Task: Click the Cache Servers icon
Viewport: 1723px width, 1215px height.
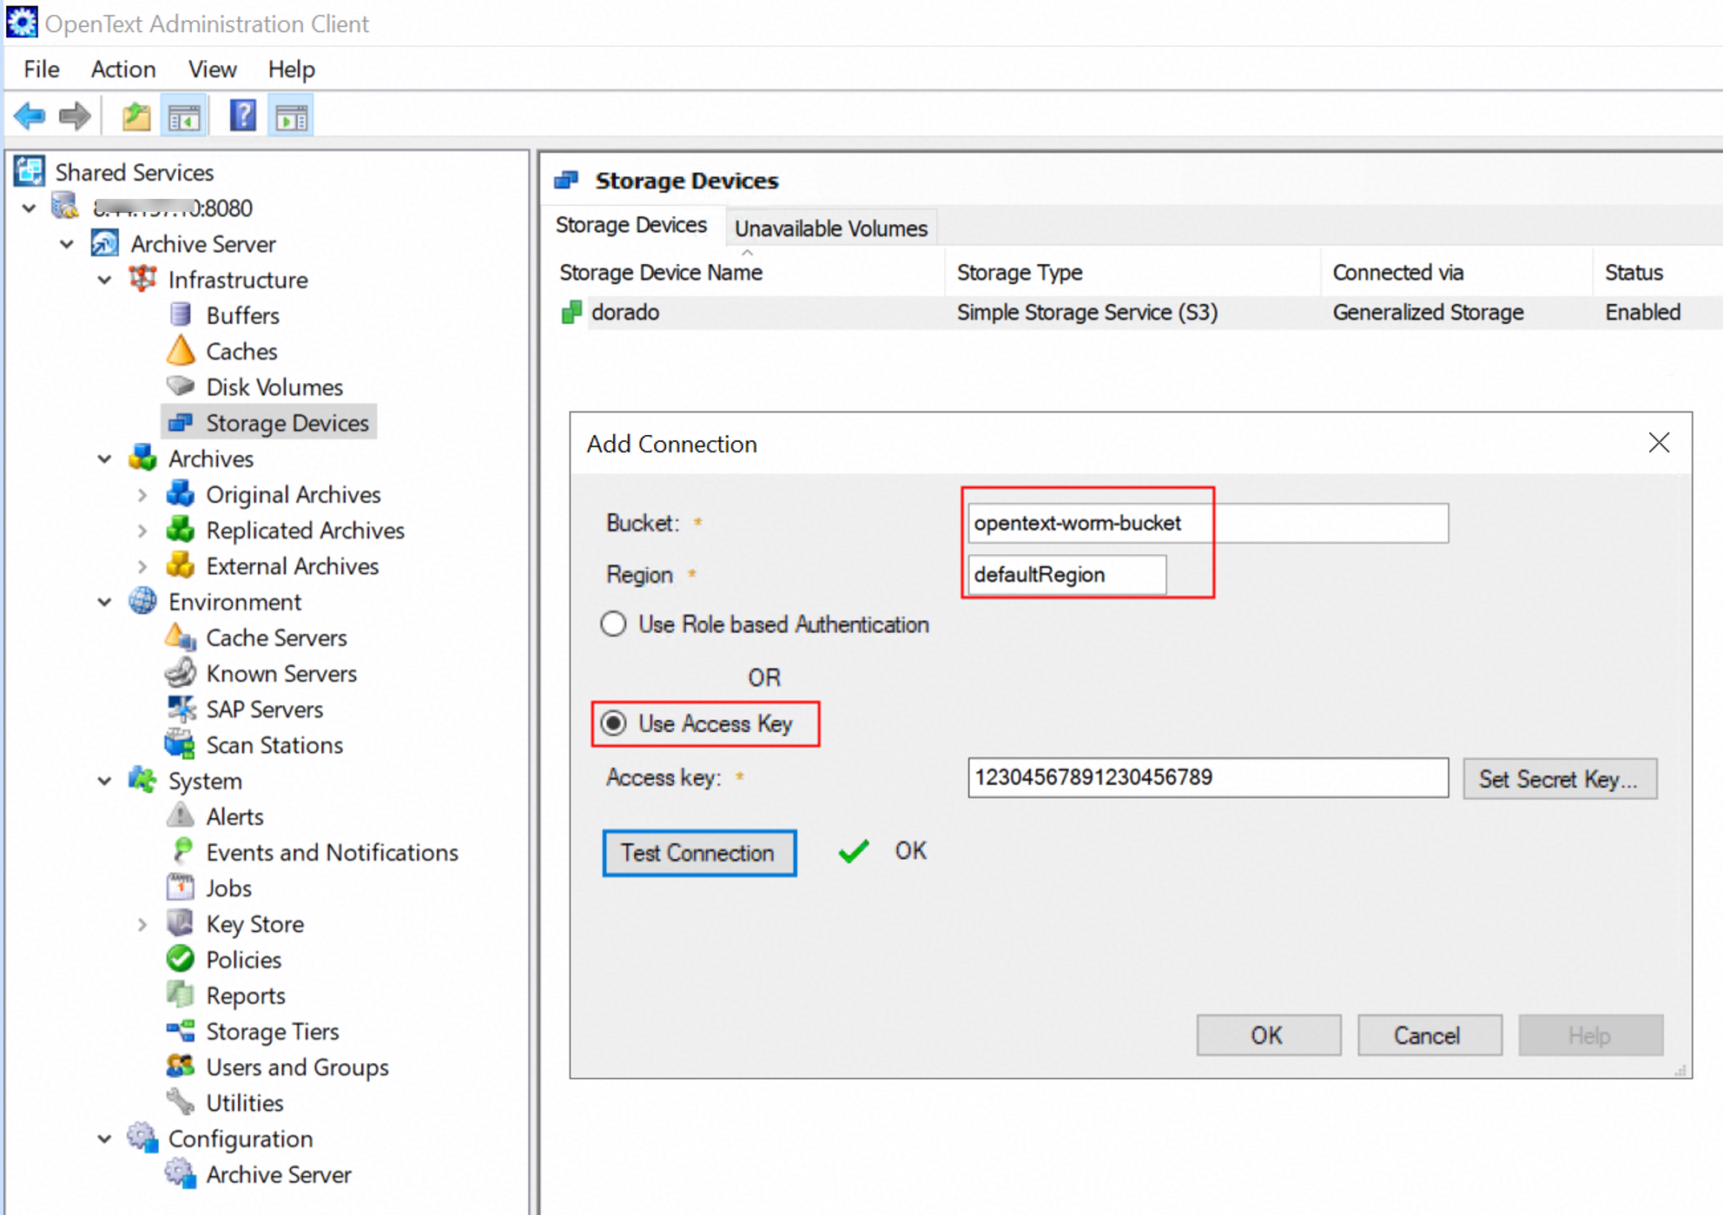Action: pyautogui.click(x=181, y=637)
